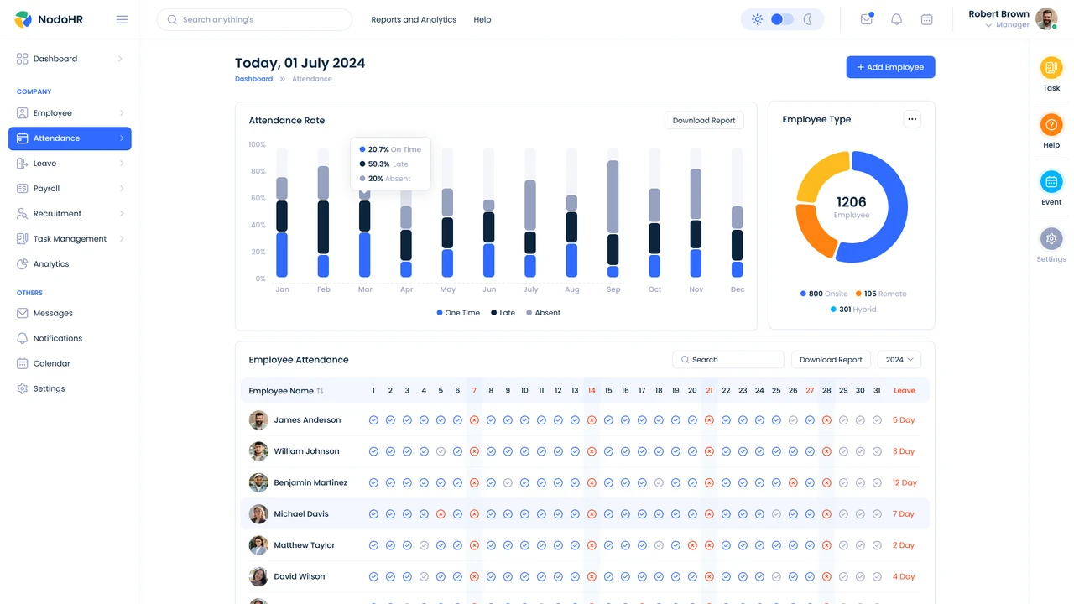
Task: Click Matthew Taylor's 2 Day leave
Action: 904,545
